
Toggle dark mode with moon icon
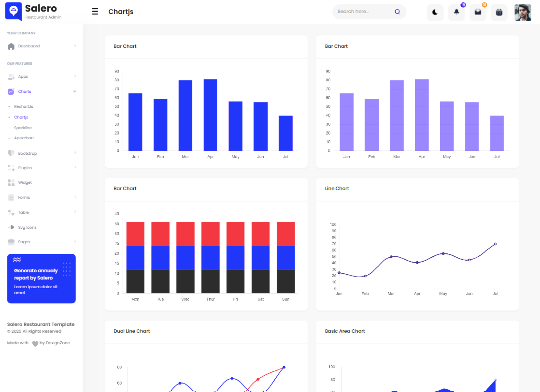pyautogui.click(x=435, y=13)
